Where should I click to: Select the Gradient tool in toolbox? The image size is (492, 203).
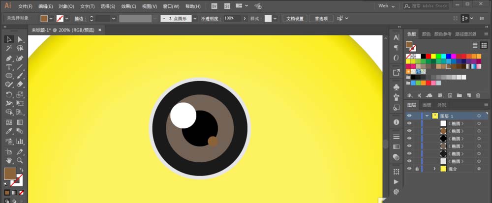(20, 122)
